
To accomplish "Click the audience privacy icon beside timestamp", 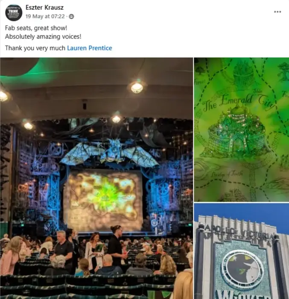I will pyautogui.click(x=71, y=17).
